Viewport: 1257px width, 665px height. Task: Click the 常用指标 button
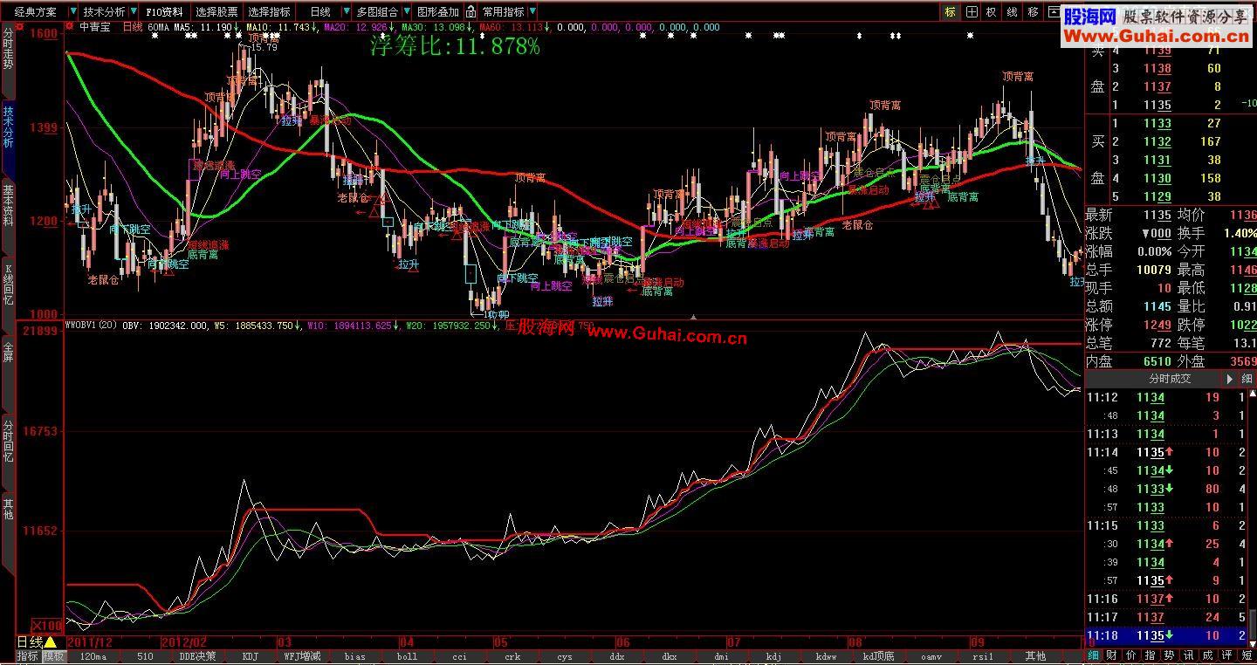(504, 12)
